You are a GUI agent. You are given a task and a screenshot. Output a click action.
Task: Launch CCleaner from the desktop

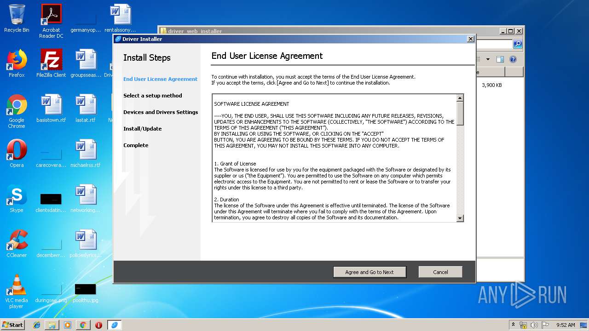(17, 244)
